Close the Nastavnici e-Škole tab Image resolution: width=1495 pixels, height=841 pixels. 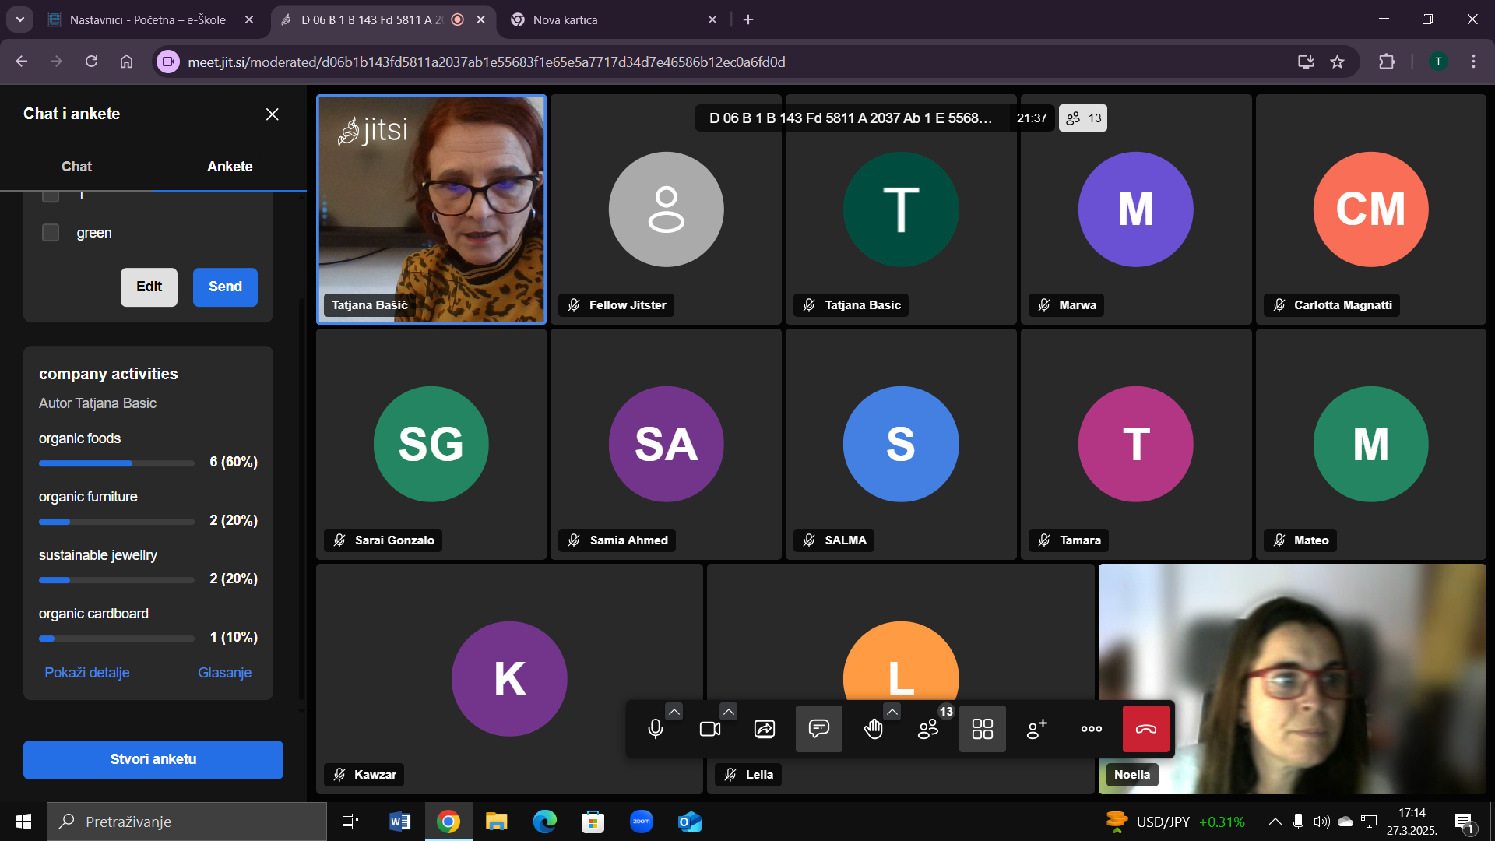[x=249, y=20]
